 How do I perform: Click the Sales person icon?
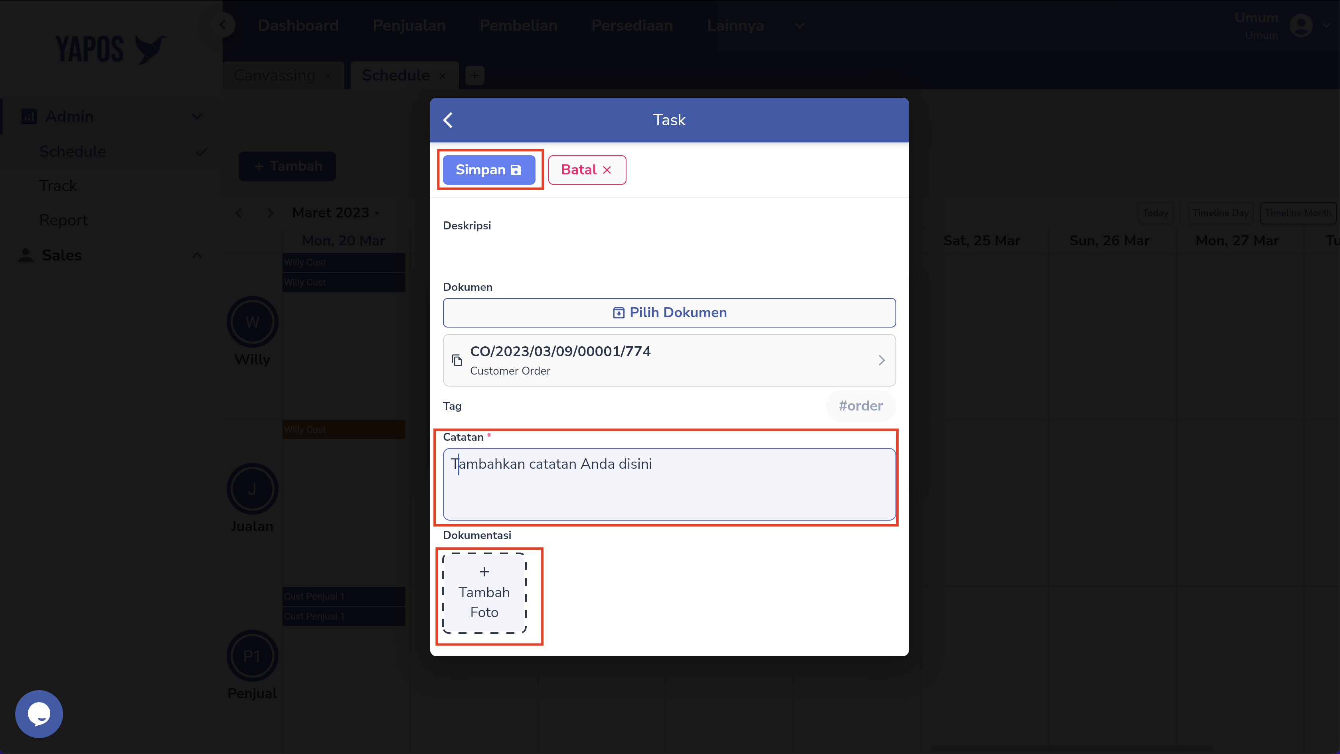[x=26, y=255]
